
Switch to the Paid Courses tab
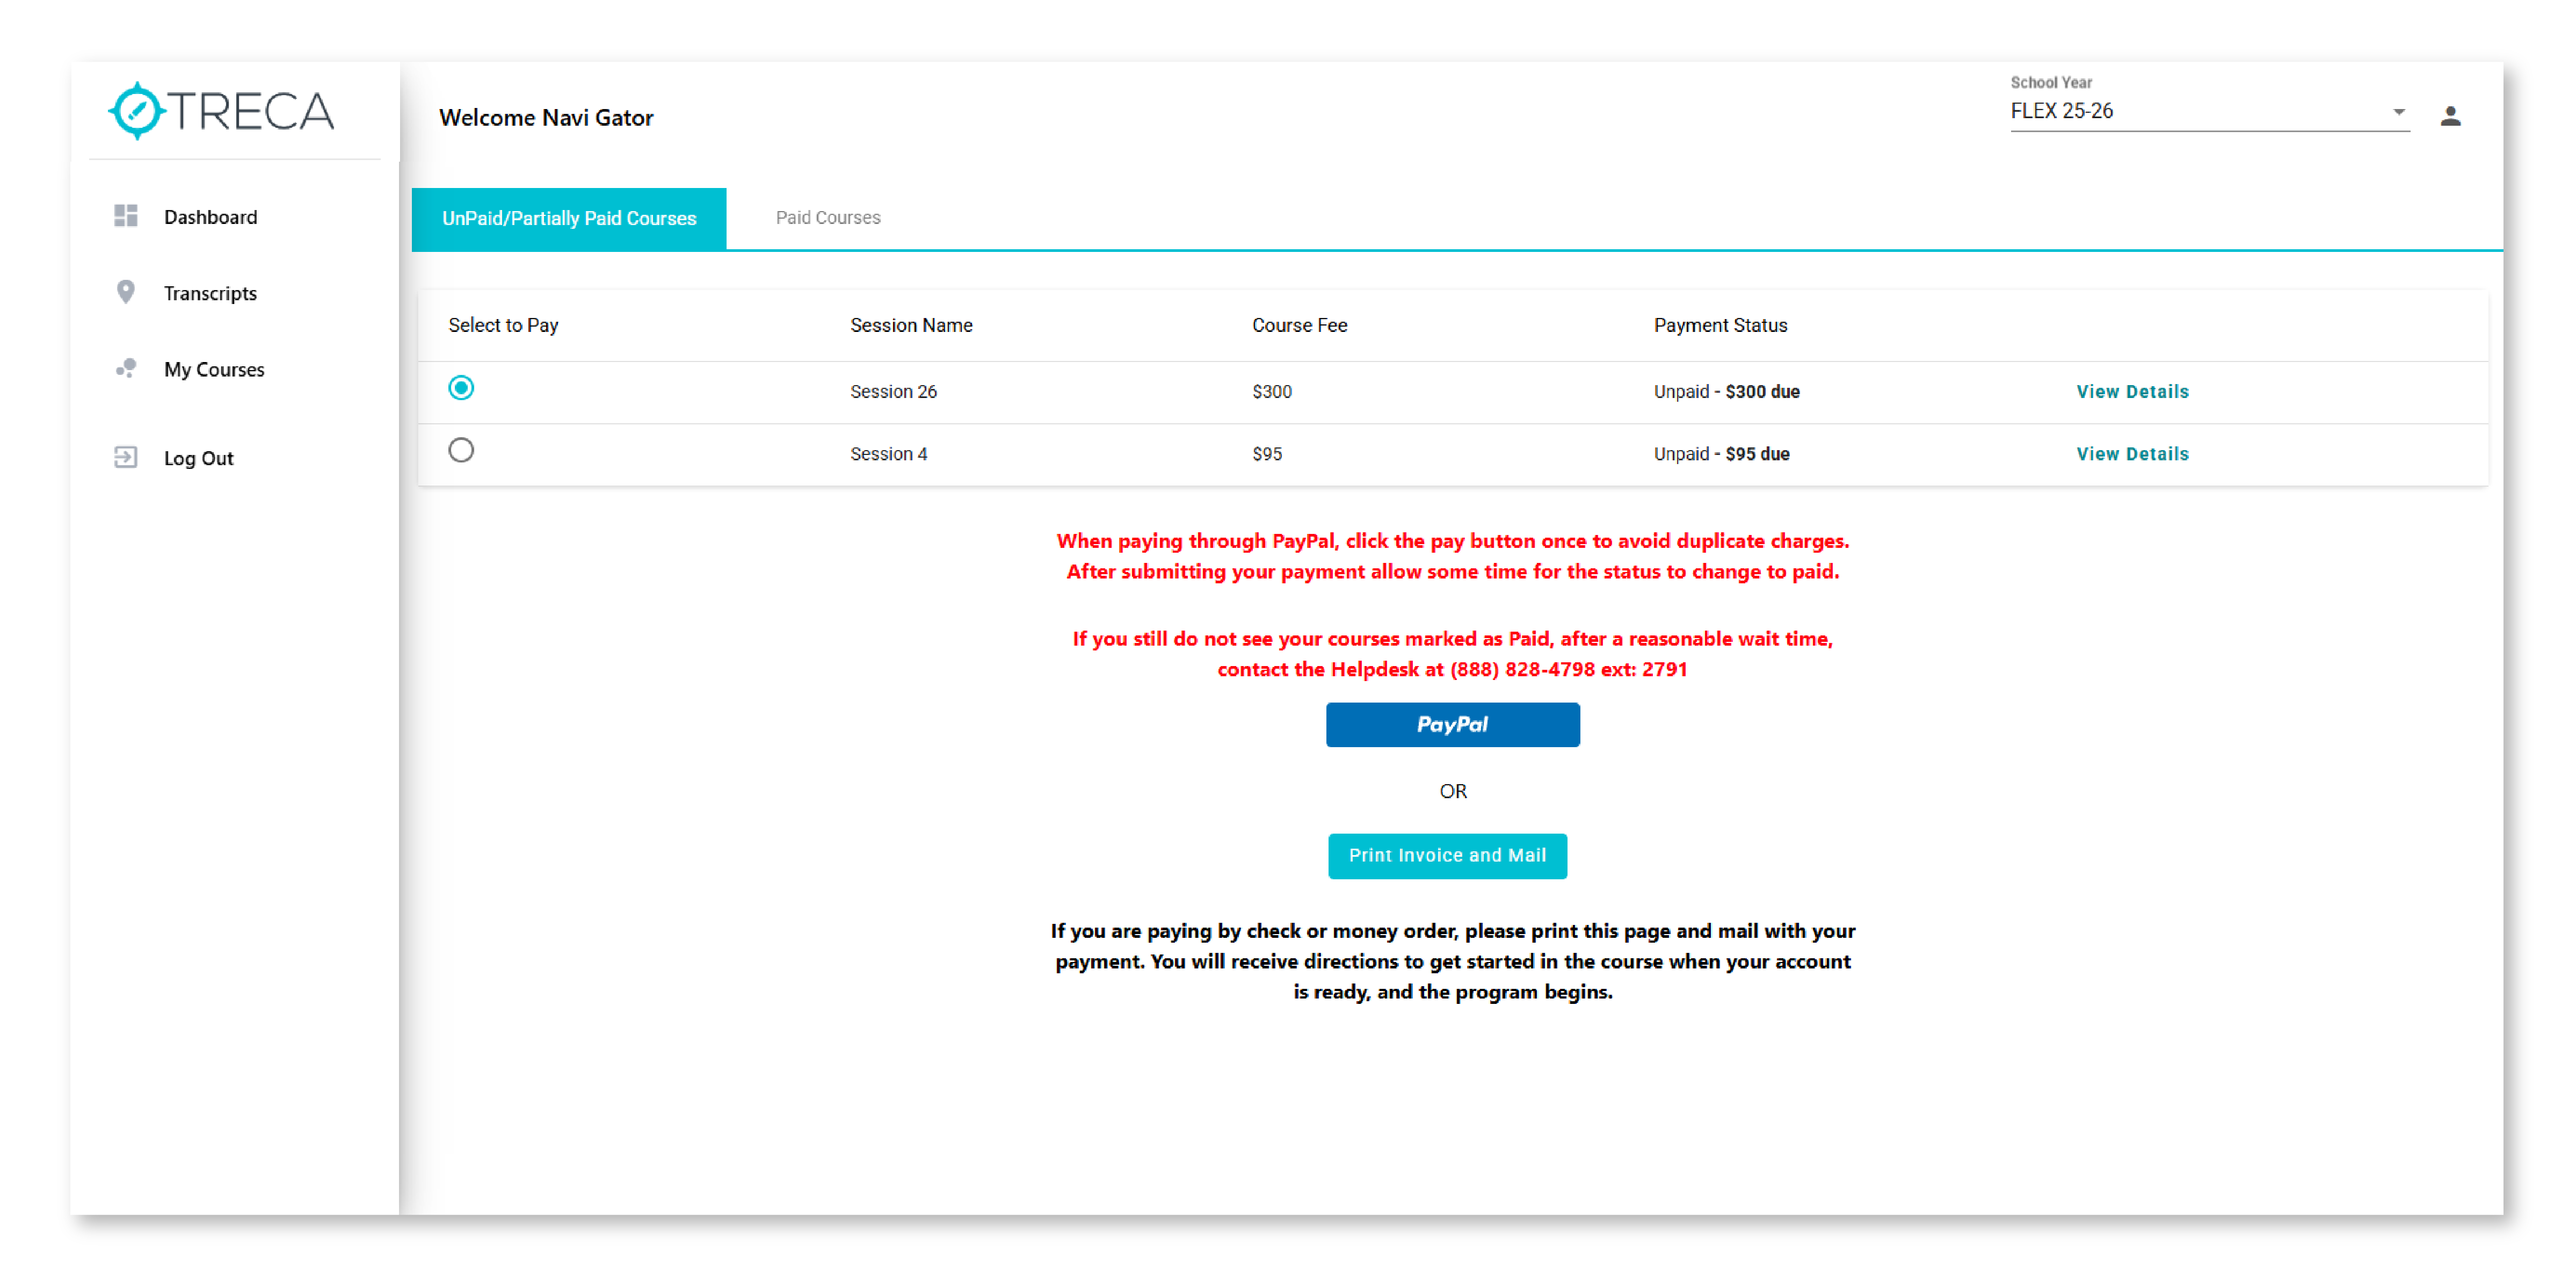pos(827,218)
